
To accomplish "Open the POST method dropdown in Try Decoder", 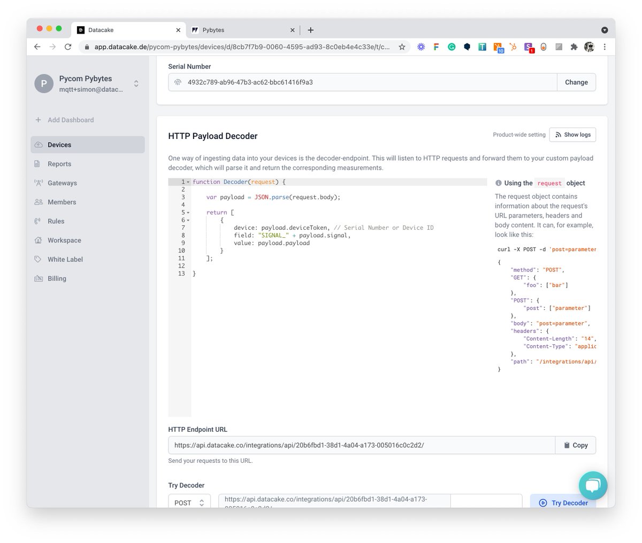I will pyautogui.click(x=189, y=502).
